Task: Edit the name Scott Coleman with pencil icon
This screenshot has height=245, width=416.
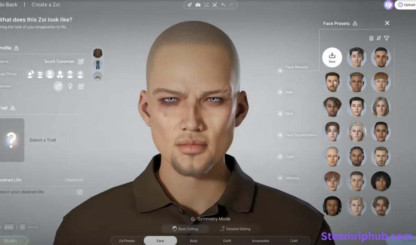Action: (x=81, y=62)
